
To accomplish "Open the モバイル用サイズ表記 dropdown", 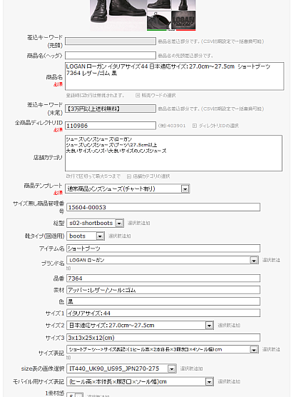I will click(x=141, y=381).
